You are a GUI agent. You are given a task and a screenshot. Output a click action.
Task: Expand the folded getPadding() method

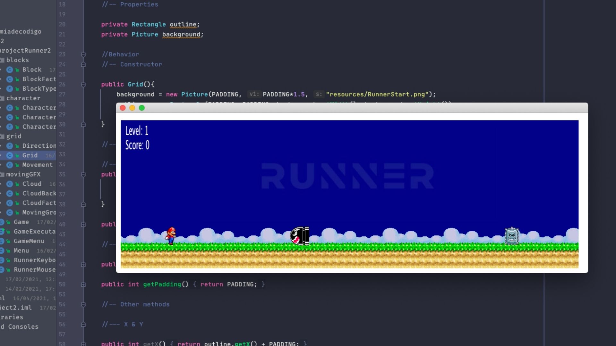pos(83,284)
